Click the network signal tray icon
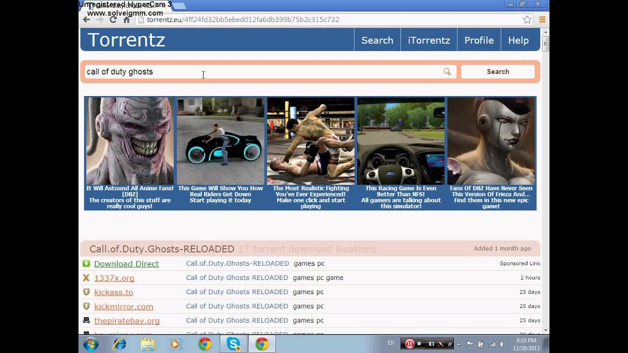628x353 pixels. pyautogui.click(x=492, y=344)
